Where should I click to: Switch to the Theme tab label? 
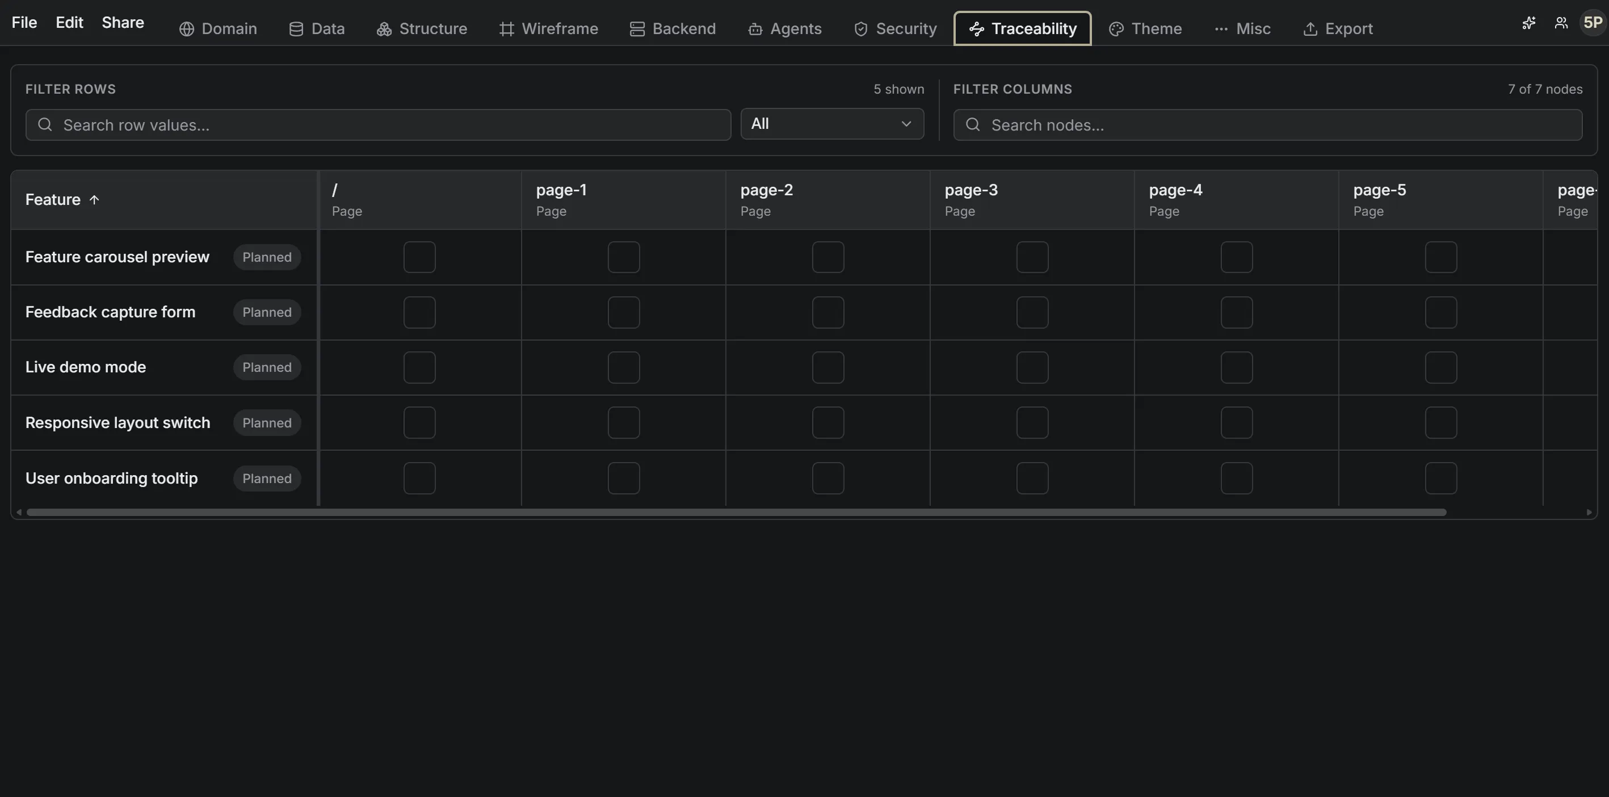pos(1156,29)
